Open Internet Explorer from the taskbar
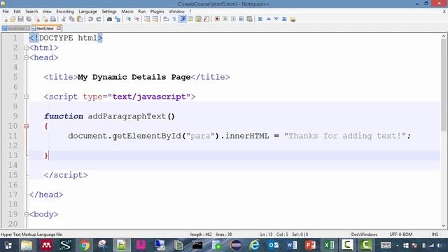448x252 pixels. click(x=254, y=245)
